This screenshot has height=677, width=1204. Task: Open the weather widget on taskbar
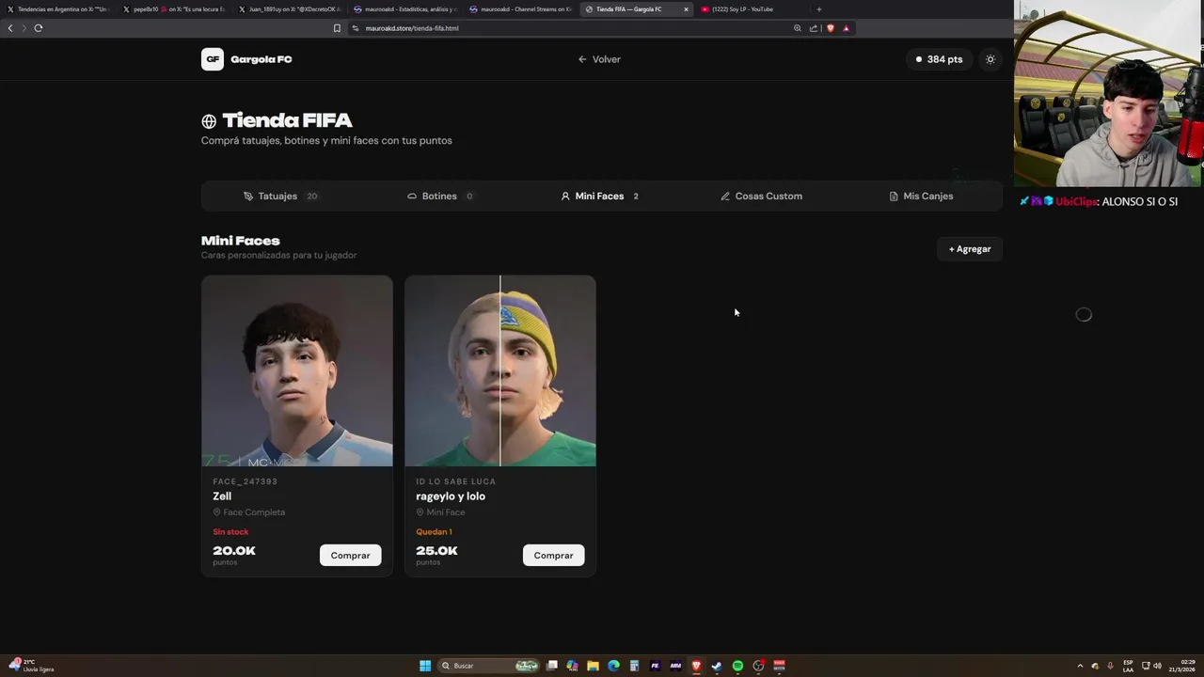(31, 666)
